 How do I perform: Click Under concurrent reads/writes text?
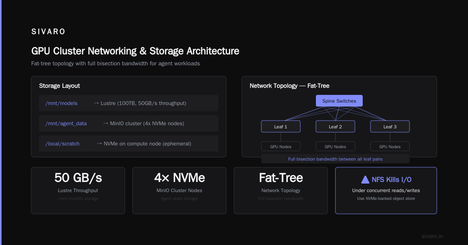pos(386,191)
